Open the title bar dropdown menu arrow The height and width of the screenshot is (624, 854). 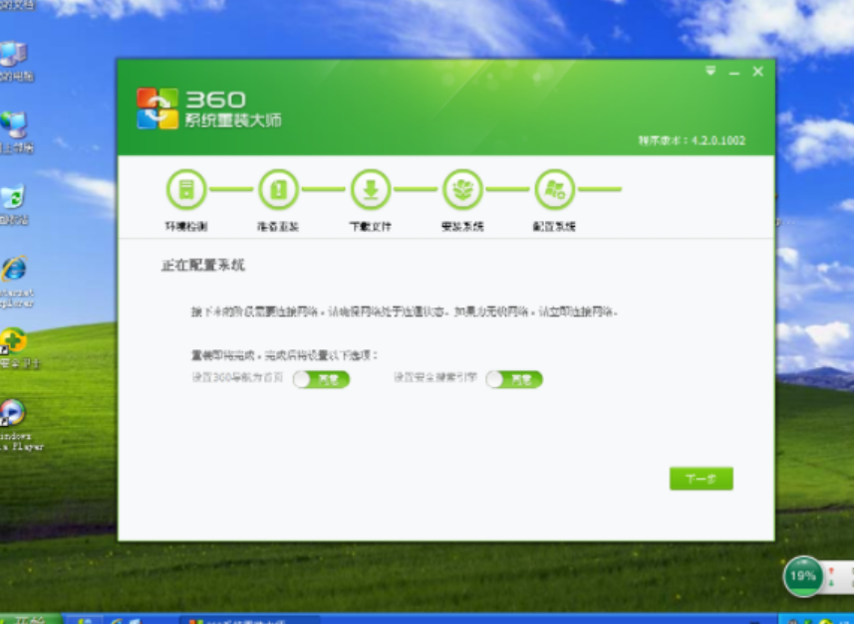pyautogui.click(x=711, y=71)
